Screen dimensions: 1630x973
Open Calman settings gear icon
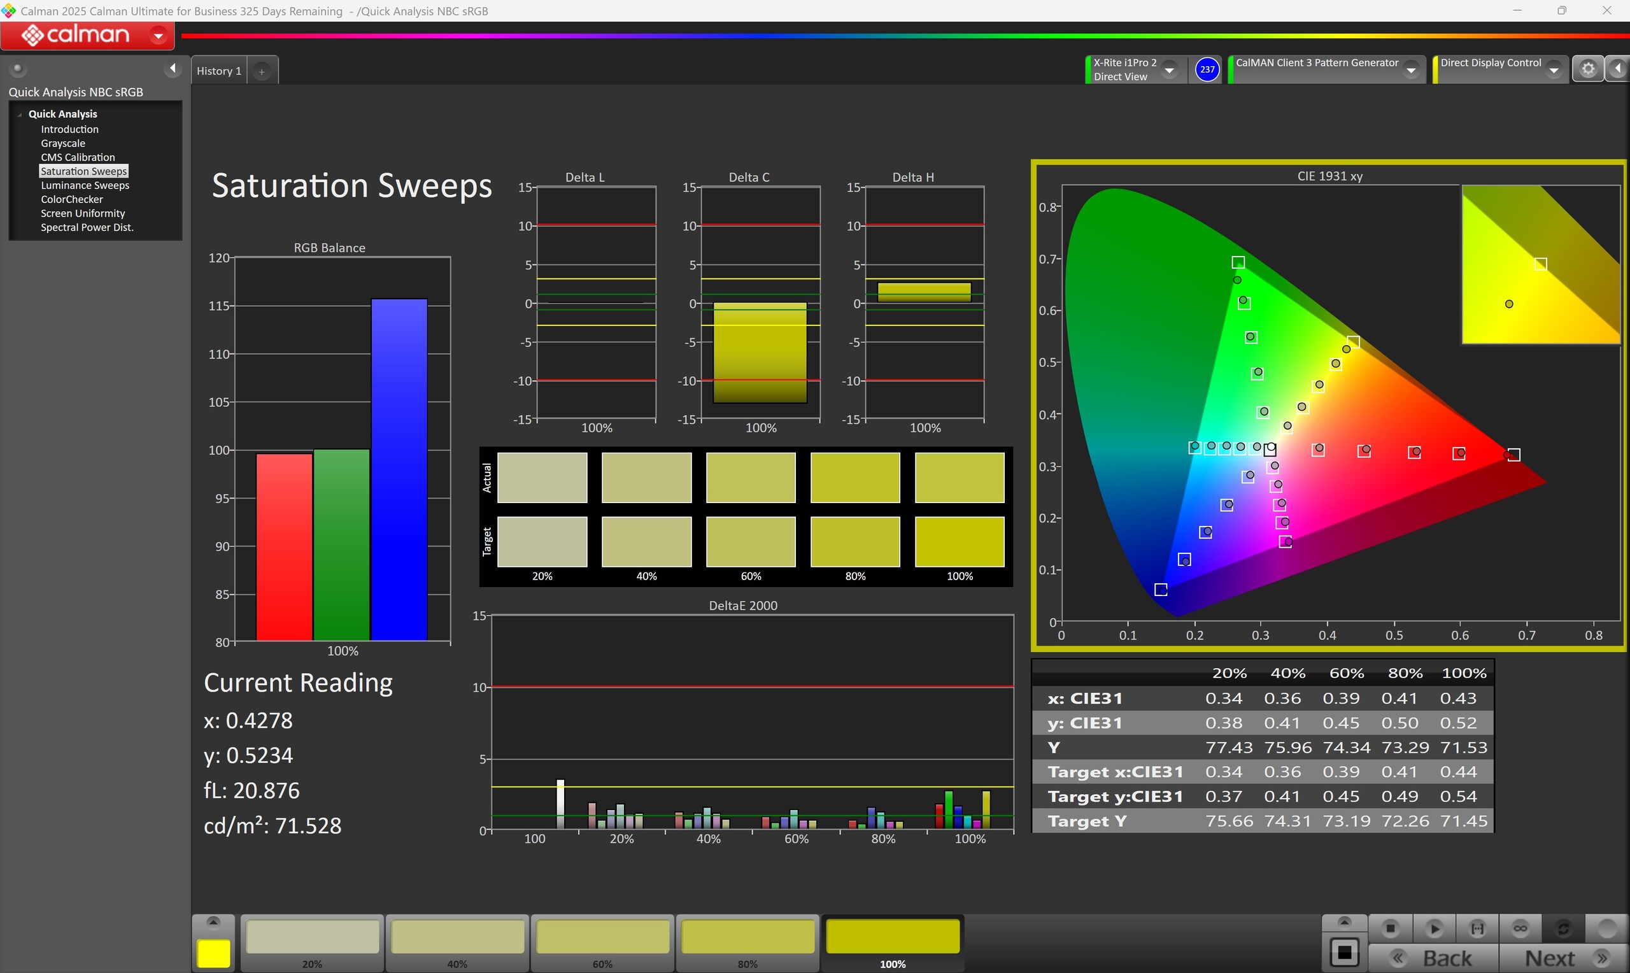tap(1587, 69)
